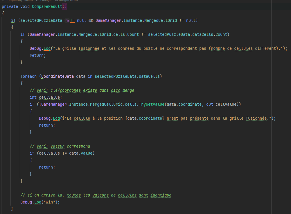Select the "void" return type keyword

pos(25,6)
